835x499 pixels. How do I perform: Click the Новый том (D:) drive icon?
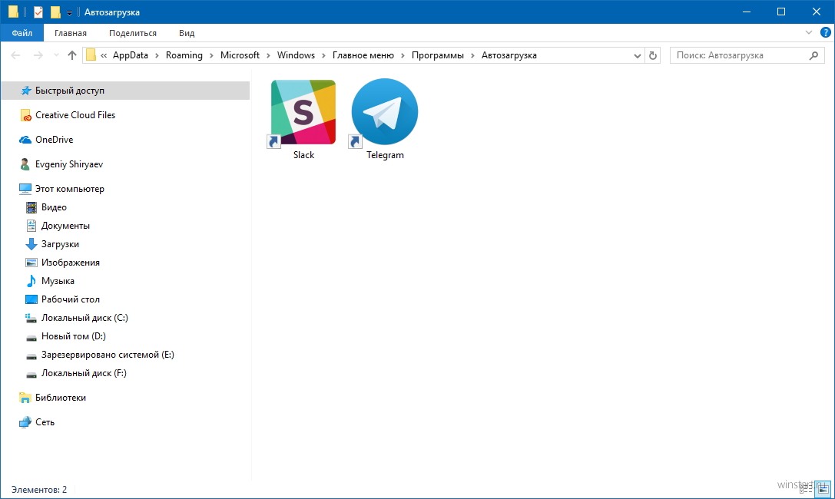tap(31, 337)
